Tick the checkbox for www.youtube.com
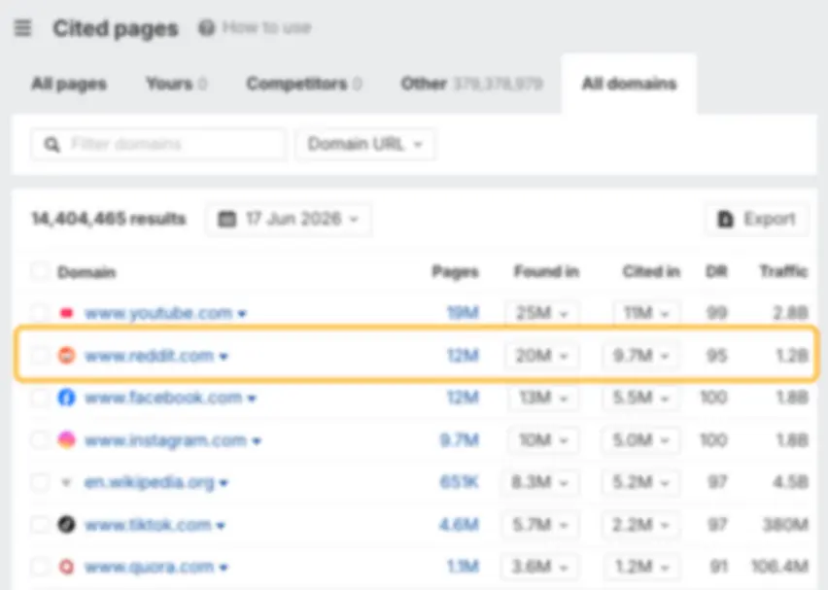Viewport: 828px width, 590px height. [x=40, y=313]
